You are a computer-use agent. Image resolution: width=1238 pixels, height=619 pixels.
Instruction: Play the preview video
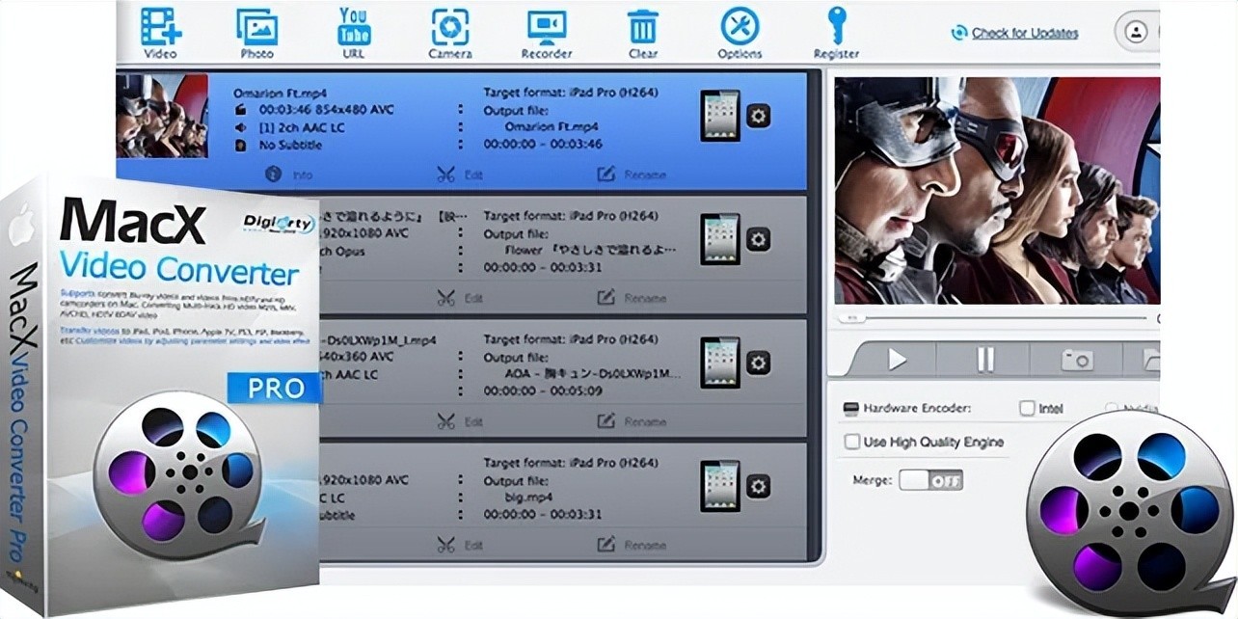click(897, 360)
